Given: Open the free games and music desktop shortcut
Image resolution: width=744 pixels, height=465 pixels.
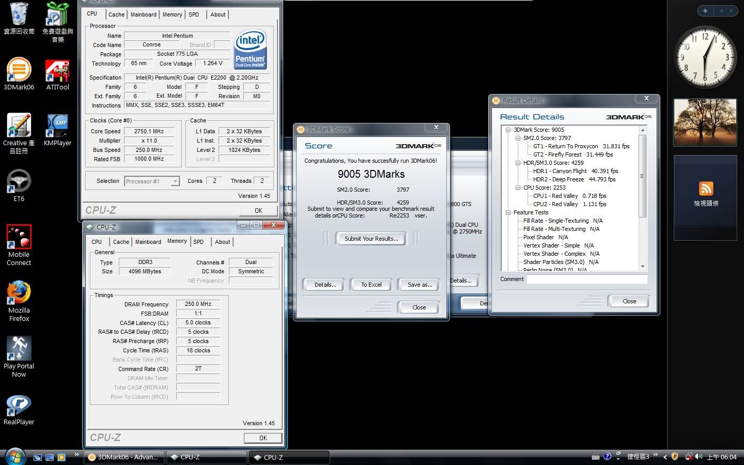Looking at the screenshot, I should [x=57, y=22].
